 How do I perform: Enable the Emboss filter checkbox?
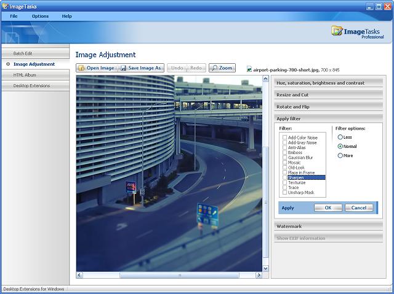284,153
